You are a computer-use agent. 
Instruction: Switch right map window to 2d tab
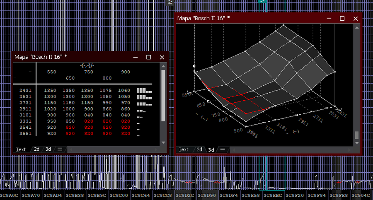199,149
